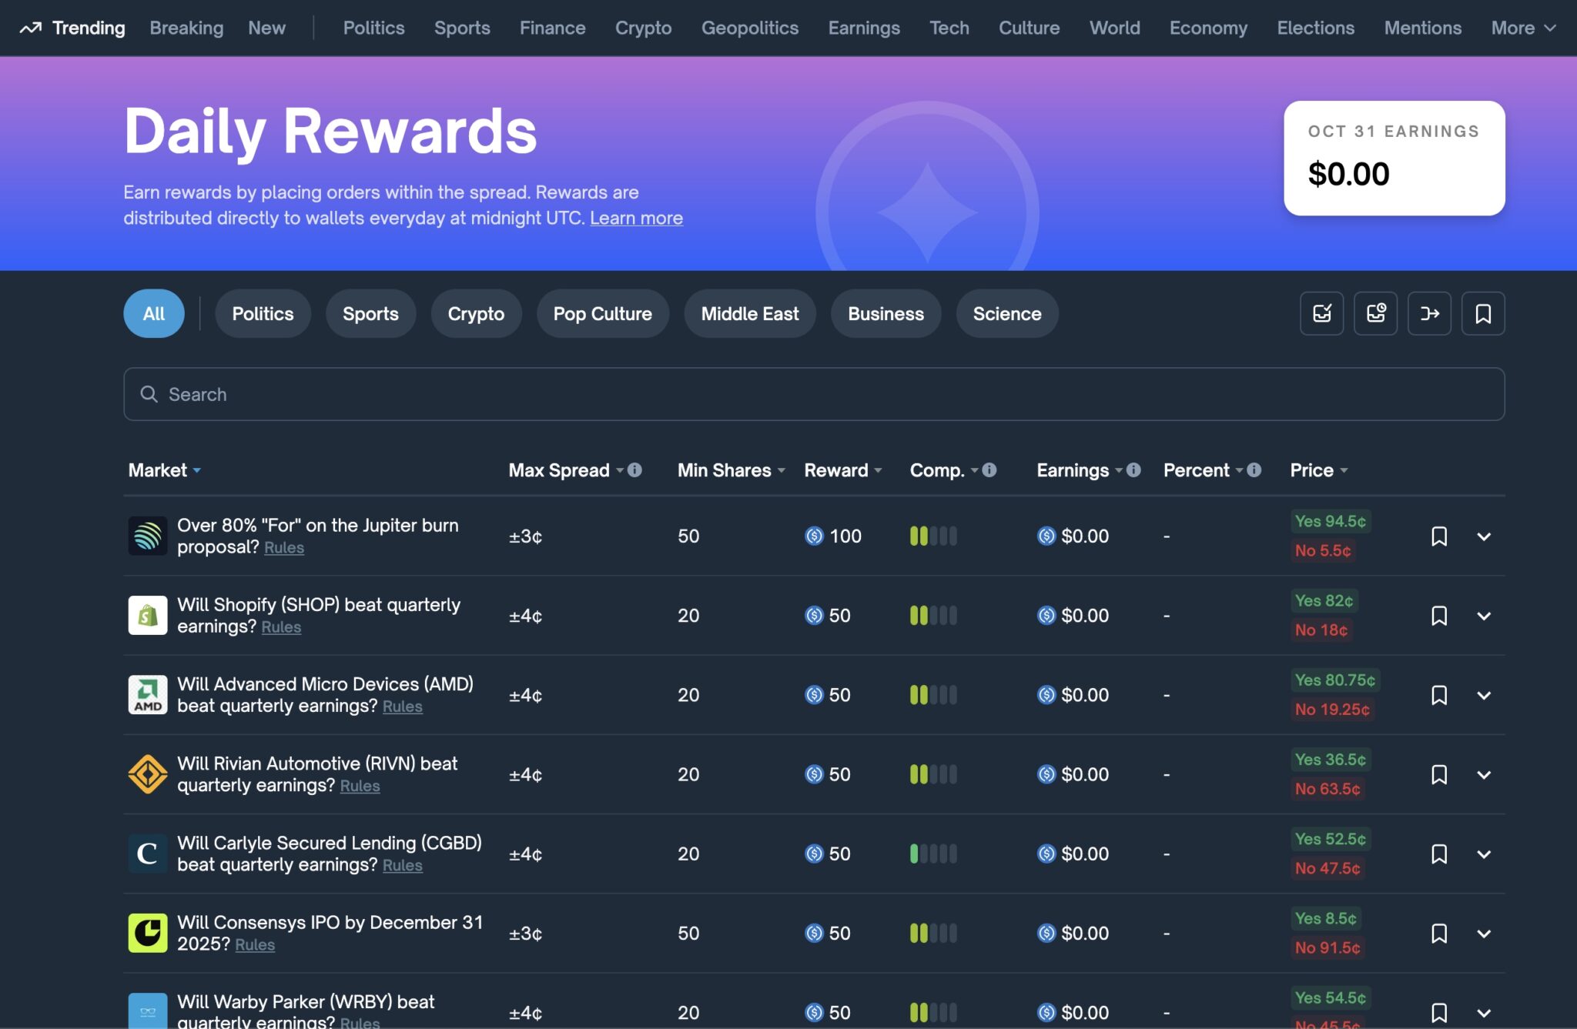
Task: Bookmark the Jupiter burn proposal market
Action: click(1440, 536)
